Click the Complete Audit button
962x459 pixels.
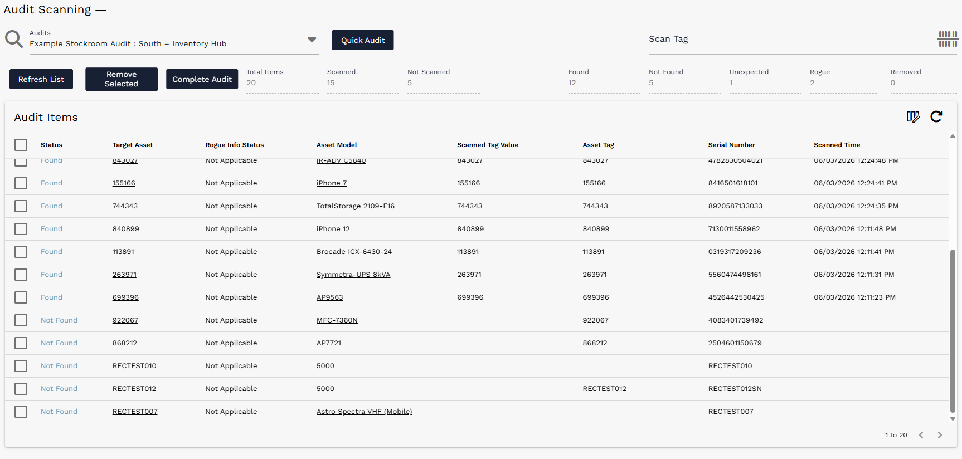point(202,79)
